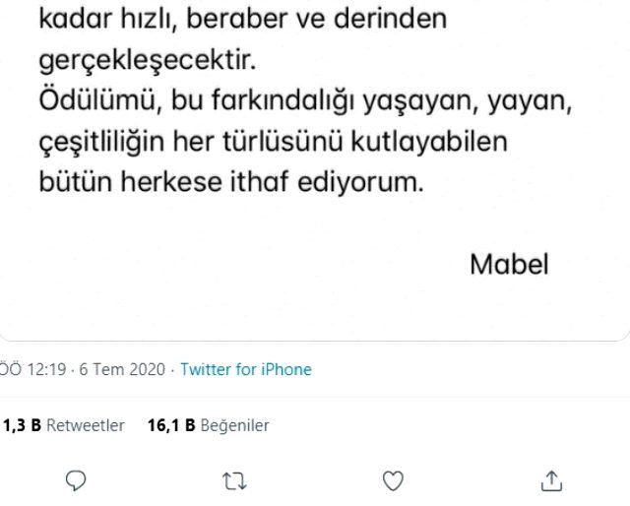Click the reply speech bubble icon
This screenshot has width=630, height=506.
[77, 480]
